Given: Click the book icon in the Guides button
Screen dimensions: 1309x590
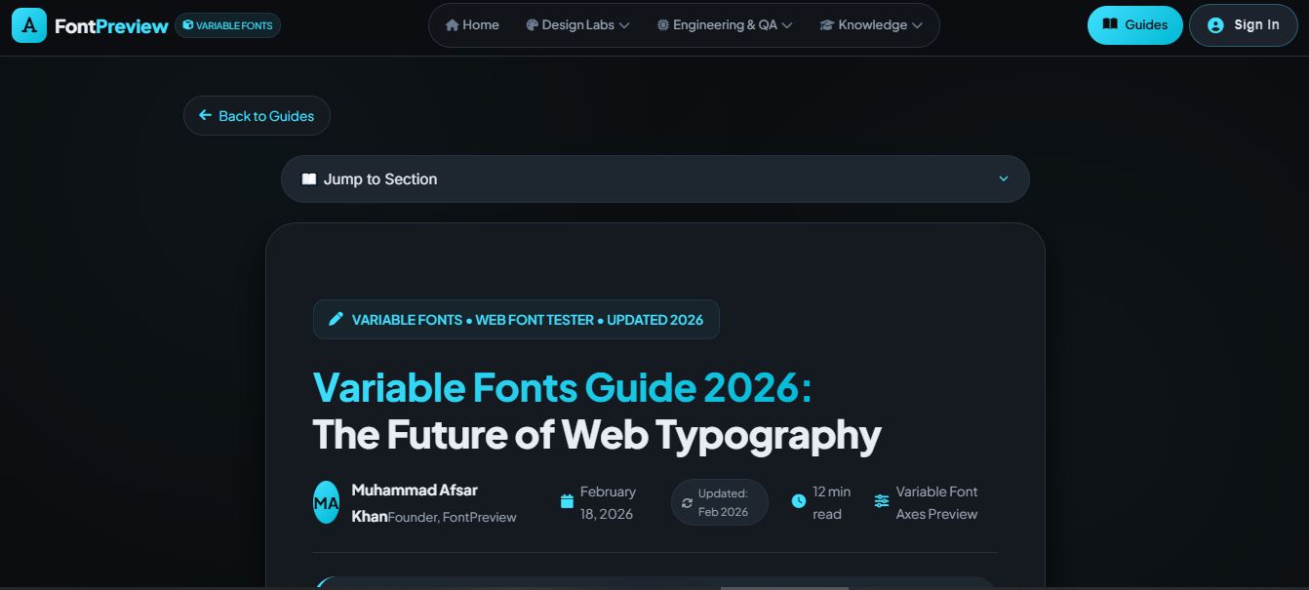Looking at the screenshot, I should (1110, 24).
